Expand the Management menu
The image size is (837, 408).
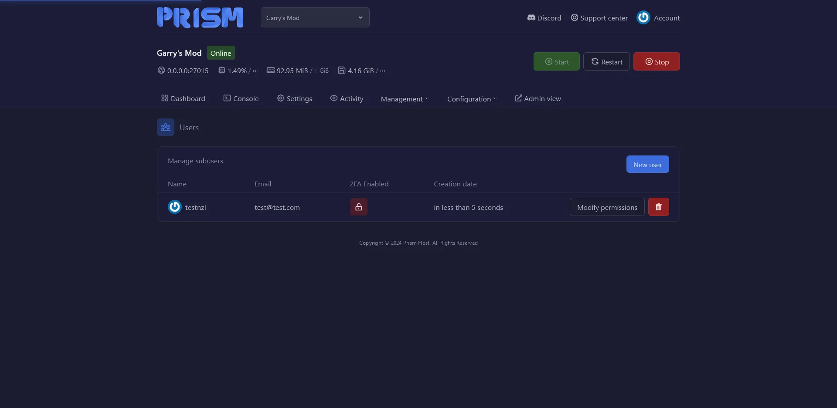point(405,99)
